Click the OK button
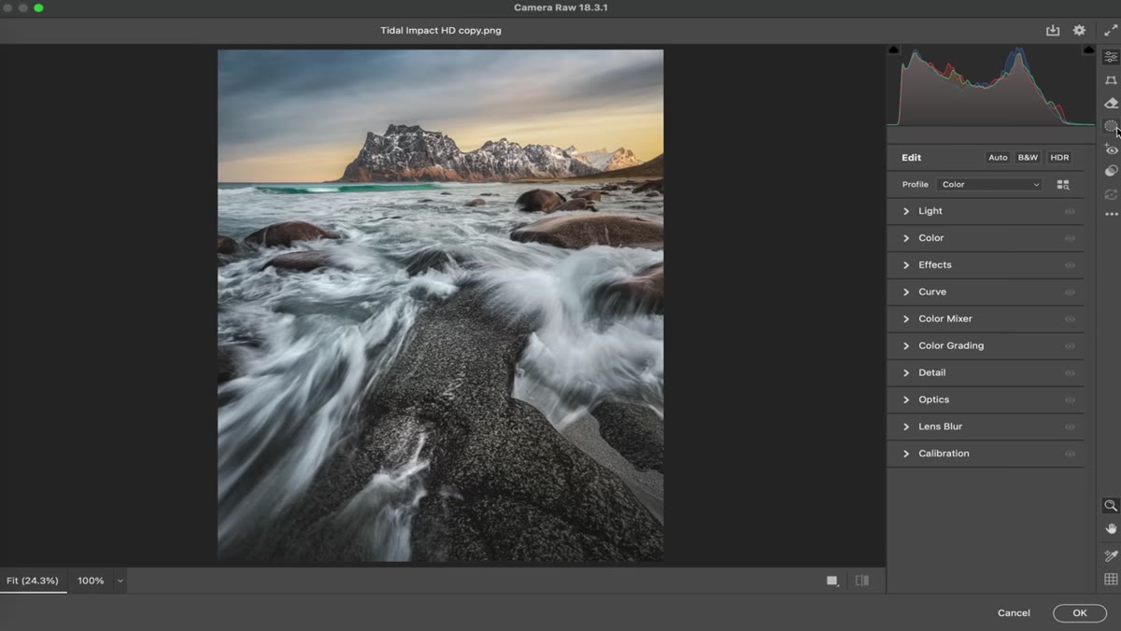The image size is (1121, 631). tap(1079, 613)
